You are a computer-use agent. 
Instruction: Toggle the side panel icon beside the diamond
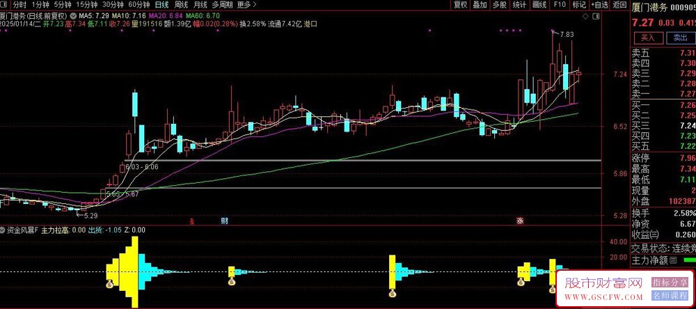point(595,16)
